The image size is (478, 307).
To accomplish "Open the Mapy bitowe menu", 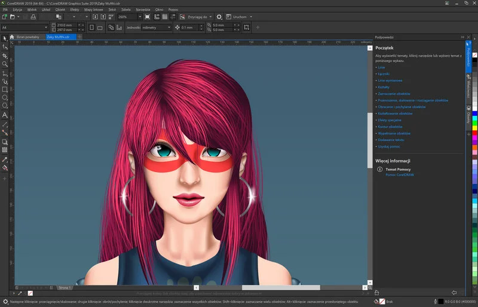I will click(94, 10).
